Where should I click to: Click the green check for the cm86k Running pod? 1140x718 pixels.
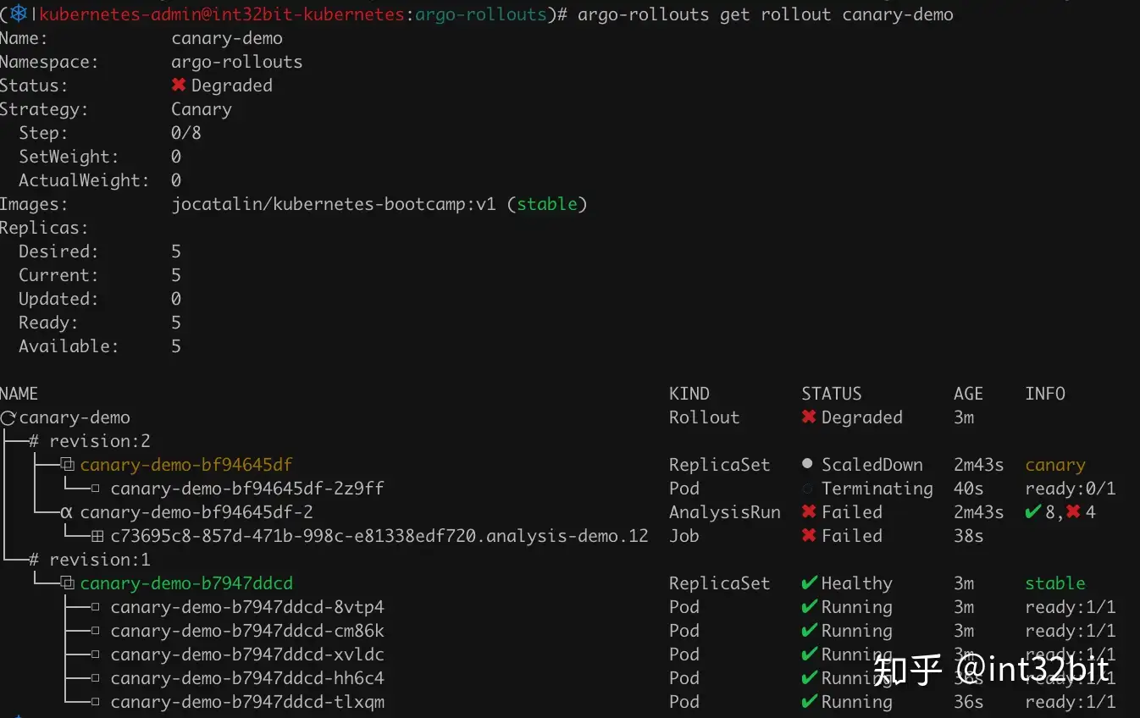tap(809, 631)
